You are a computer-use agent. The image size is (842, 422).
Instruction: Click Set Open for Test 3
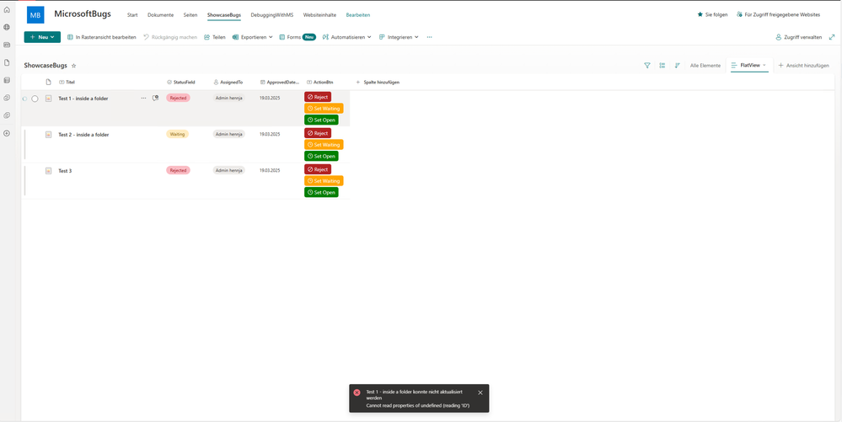click(x=321, y=192)
